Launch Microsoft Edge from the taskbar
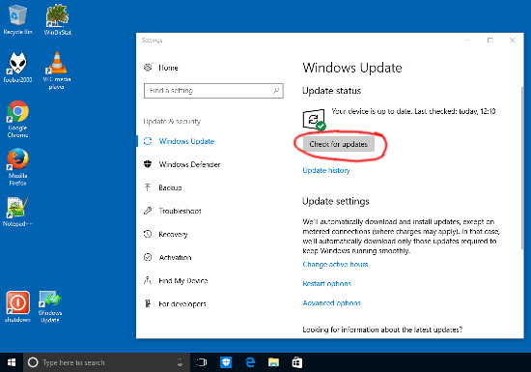This screenshot has height=372, width=531. 250,362
